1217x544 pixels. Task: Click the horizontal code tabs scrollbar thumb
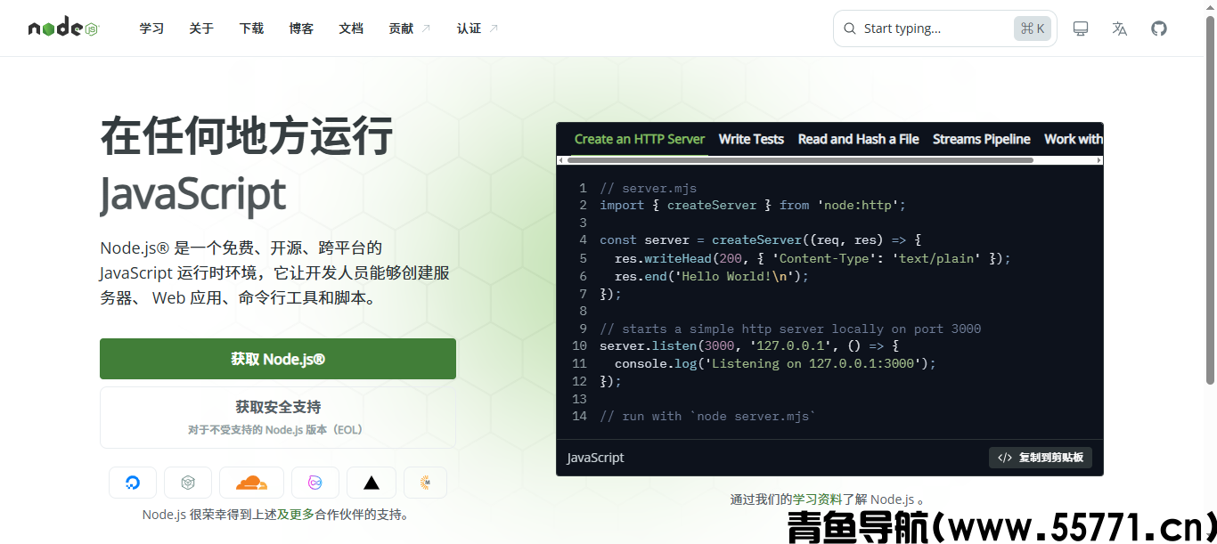point(800,160)
